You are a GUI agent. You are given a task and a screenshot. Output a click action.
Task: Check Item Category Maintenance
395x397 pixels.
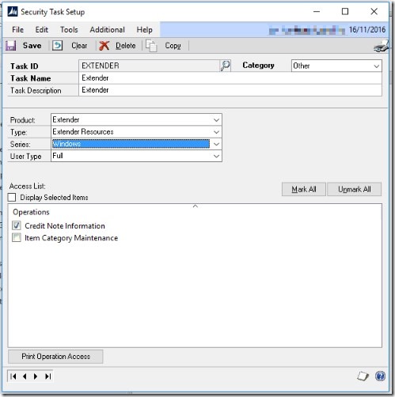click(x=17, y=238)
